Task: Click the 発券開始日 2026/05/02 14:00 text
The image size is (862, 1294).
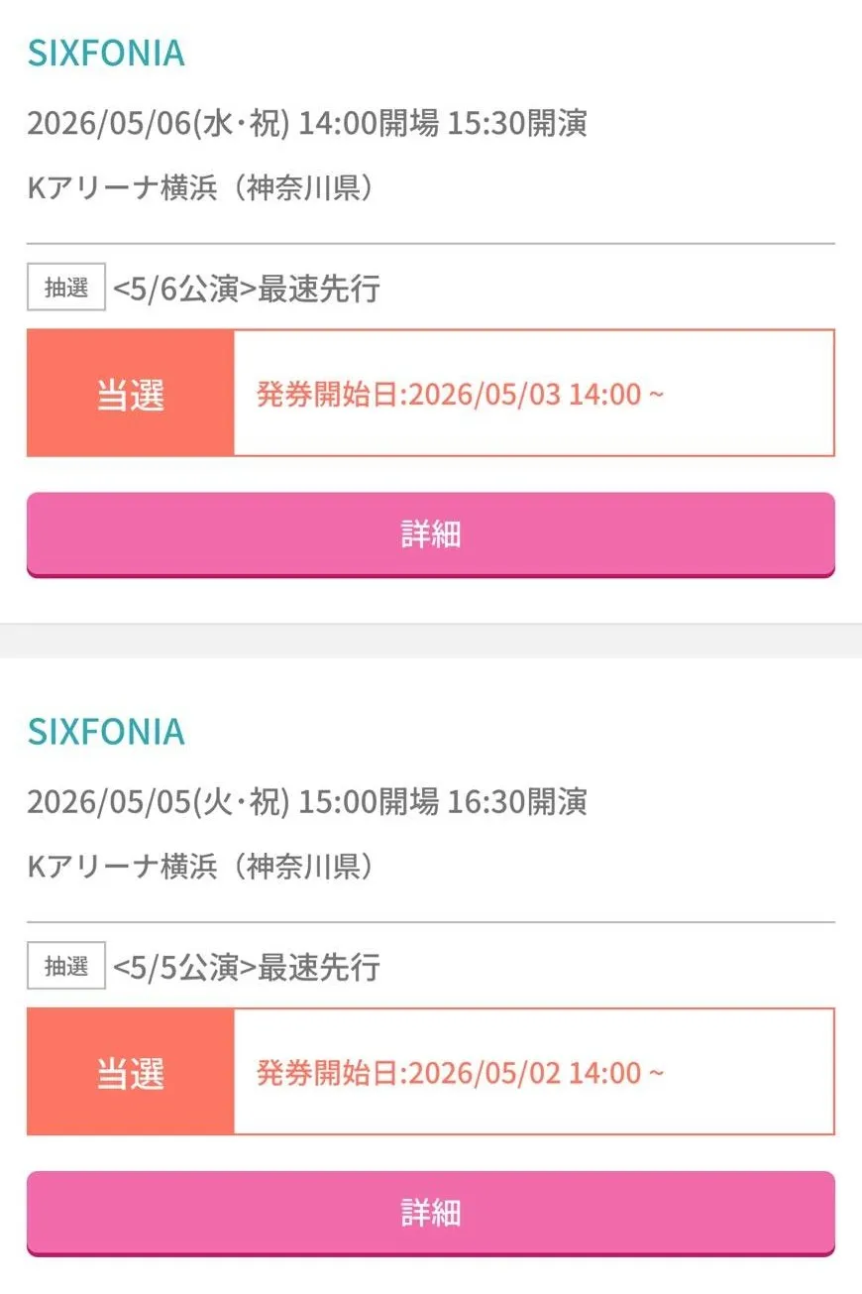Action: tap(460, 1073)
